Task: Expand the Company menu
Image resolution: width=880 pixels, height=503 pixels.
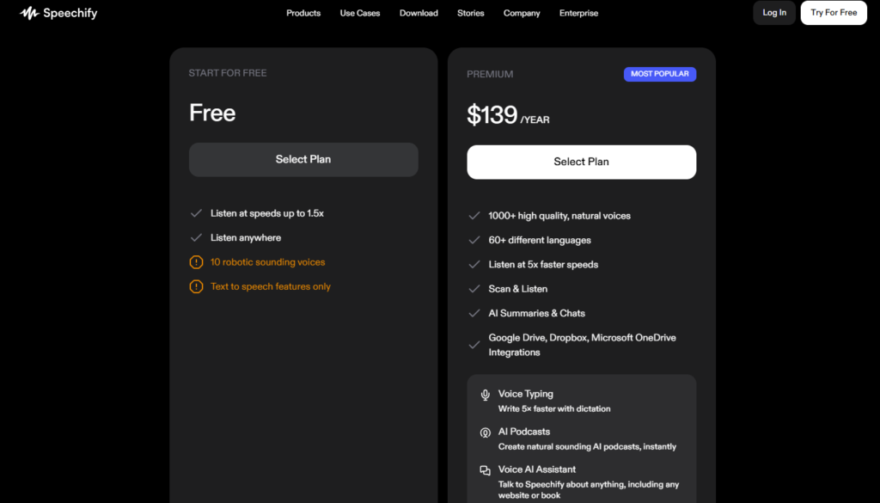Action: pyautogui.click(x=522, y=13)
